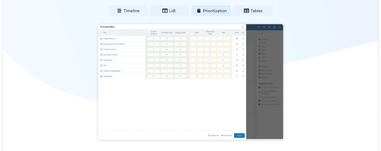
Task: Open the Tables tab
Action: tap(253, 11)
